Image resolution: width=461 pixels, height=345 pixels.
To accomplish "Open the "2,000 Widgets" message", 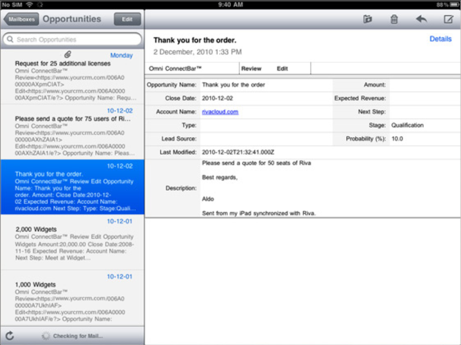I will click(x=72, y=242).
